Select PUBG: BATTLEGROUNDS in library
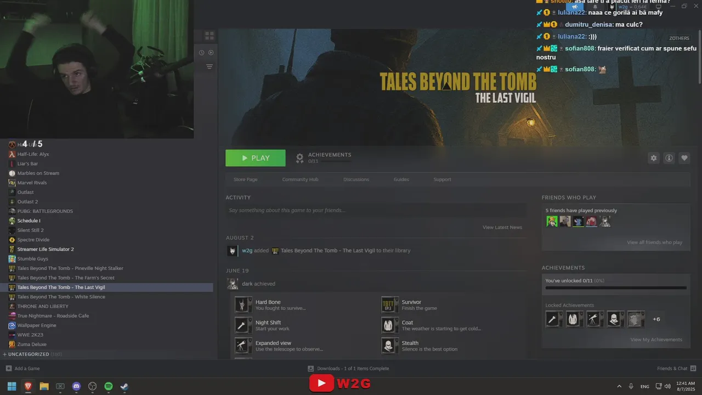The height and width of the screenshot is (395, 702). coord(45,211)
